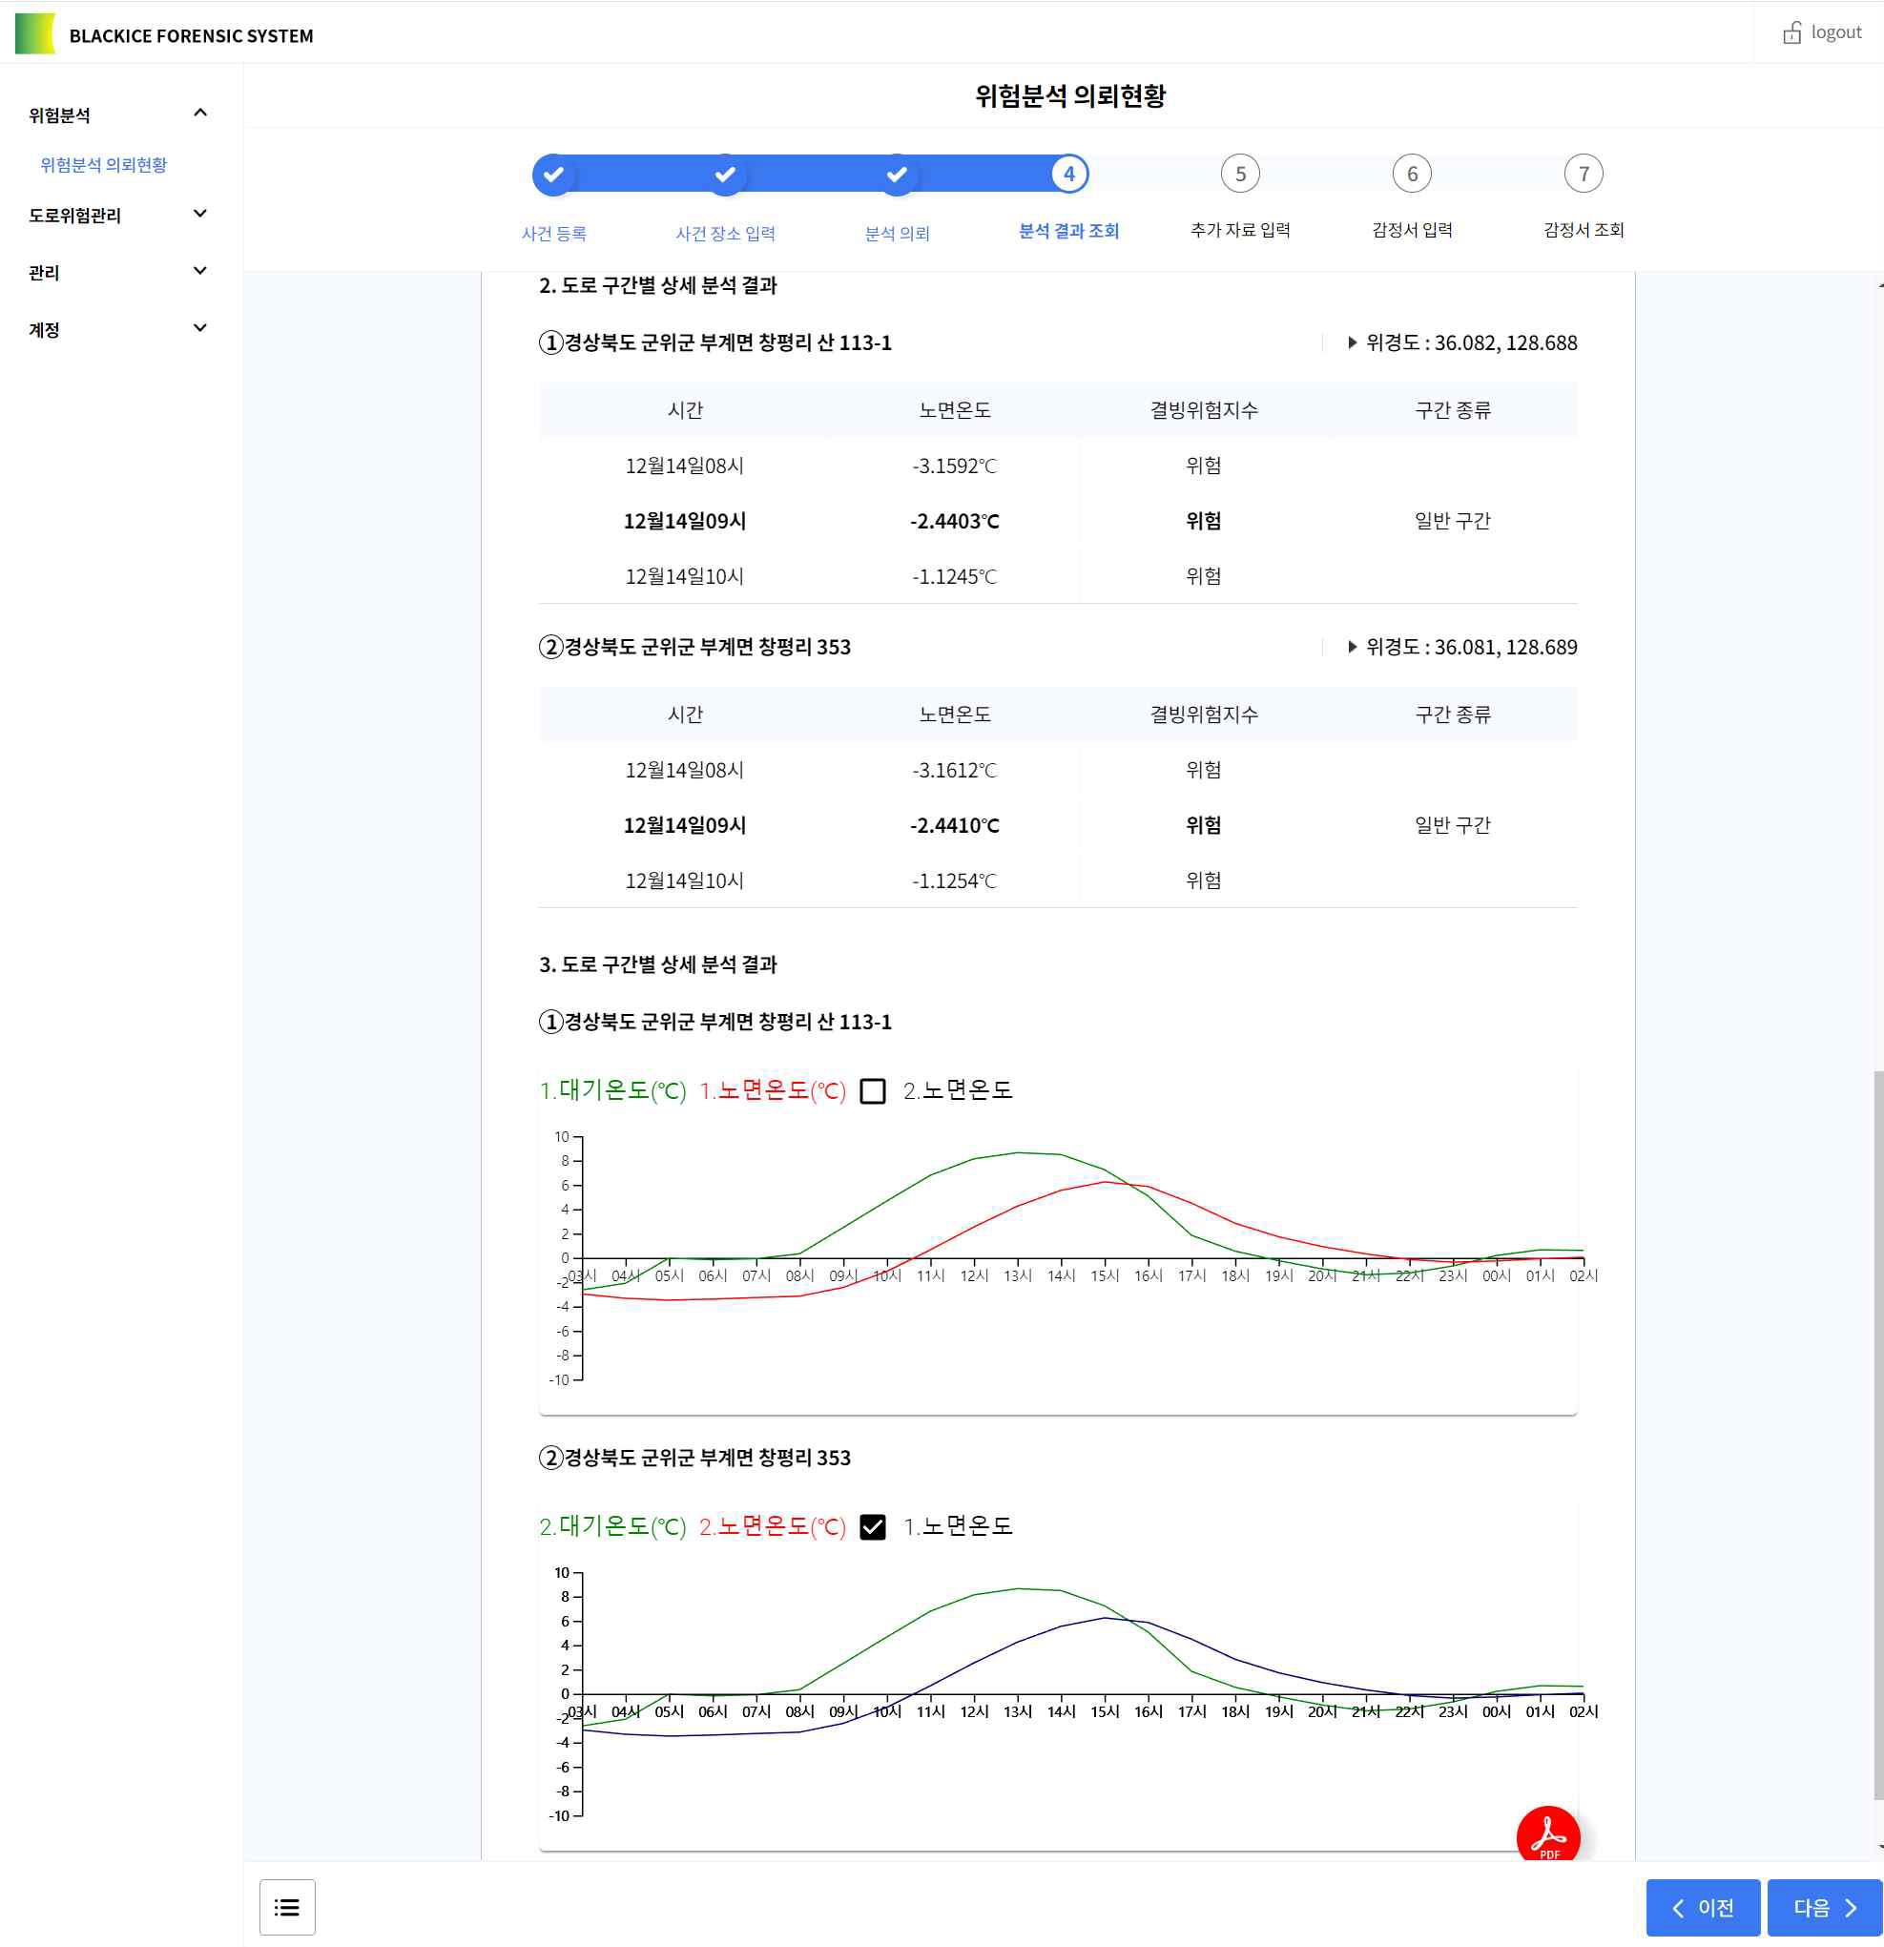Click the -3.1612℃ road temperature cell
Image resolution: width=1884 pixels, height=1947 pixels.
pos(953,770)
